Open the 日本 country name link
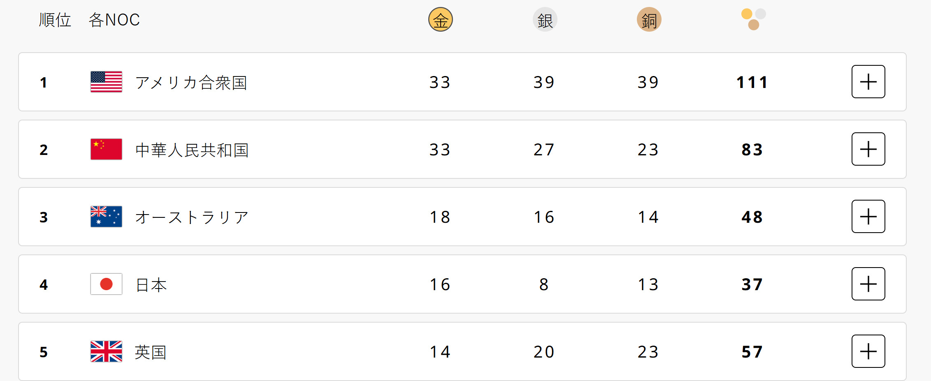 (x=151, y=285)
